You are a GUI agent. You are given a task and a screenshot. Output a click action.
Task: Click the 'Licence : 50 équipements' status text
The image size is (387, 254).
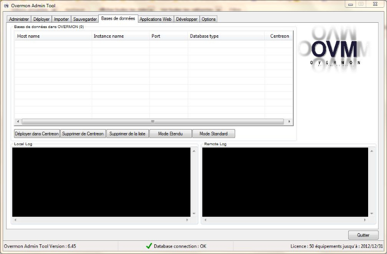click(x=337, y=246)
